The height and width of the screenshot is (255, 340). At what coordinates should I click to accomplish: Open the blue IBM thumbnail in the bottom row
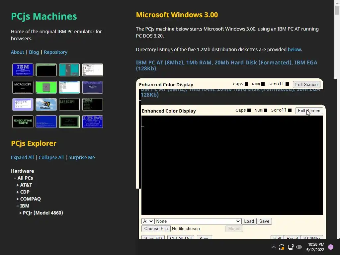point(93,122)
